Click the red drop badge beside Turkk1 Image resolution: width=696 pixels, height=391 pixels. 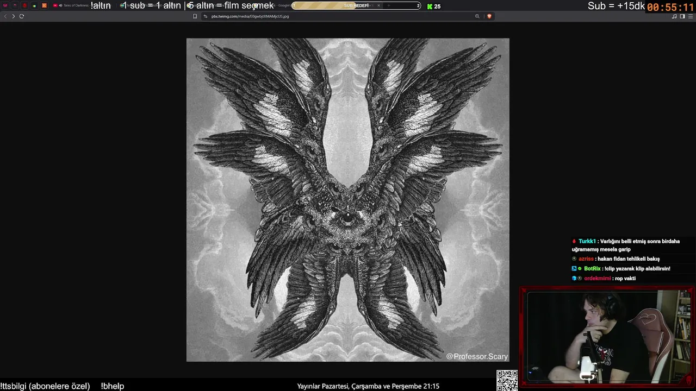(x=574, y=241)
